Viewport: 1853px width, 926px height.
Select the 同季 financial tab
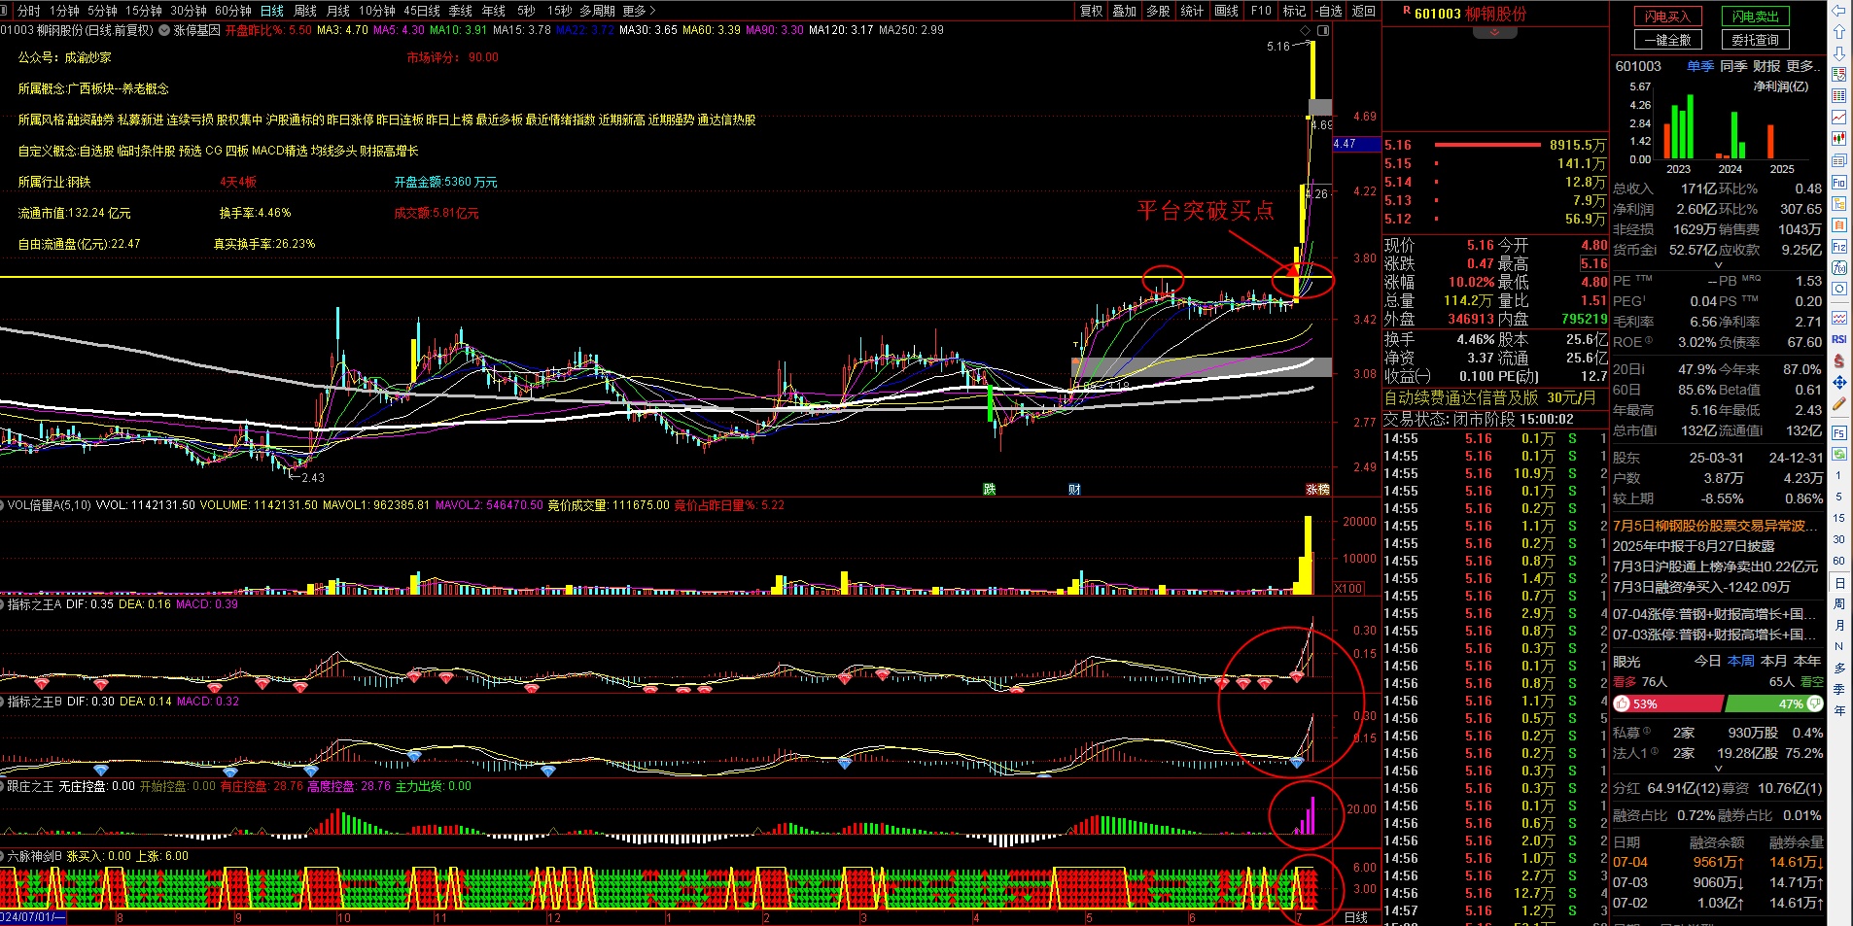[1733, 66]
